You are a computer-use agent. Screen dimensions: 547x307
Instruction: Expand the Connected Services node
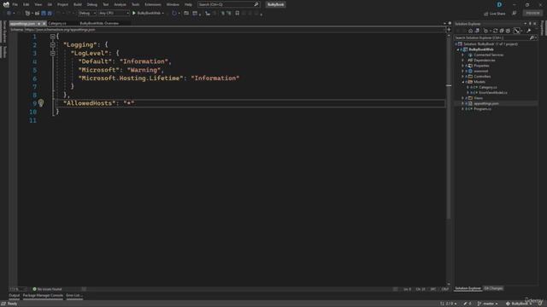pyautogui.click(x=463, y=55)
